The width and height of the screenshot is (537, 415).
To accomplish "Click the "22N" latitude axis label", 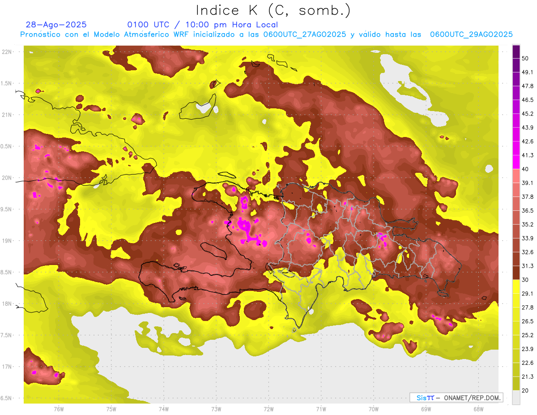I will click(7, 52).
